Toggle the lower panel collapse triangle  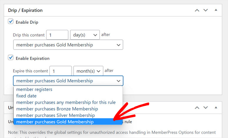click(216, 108)
